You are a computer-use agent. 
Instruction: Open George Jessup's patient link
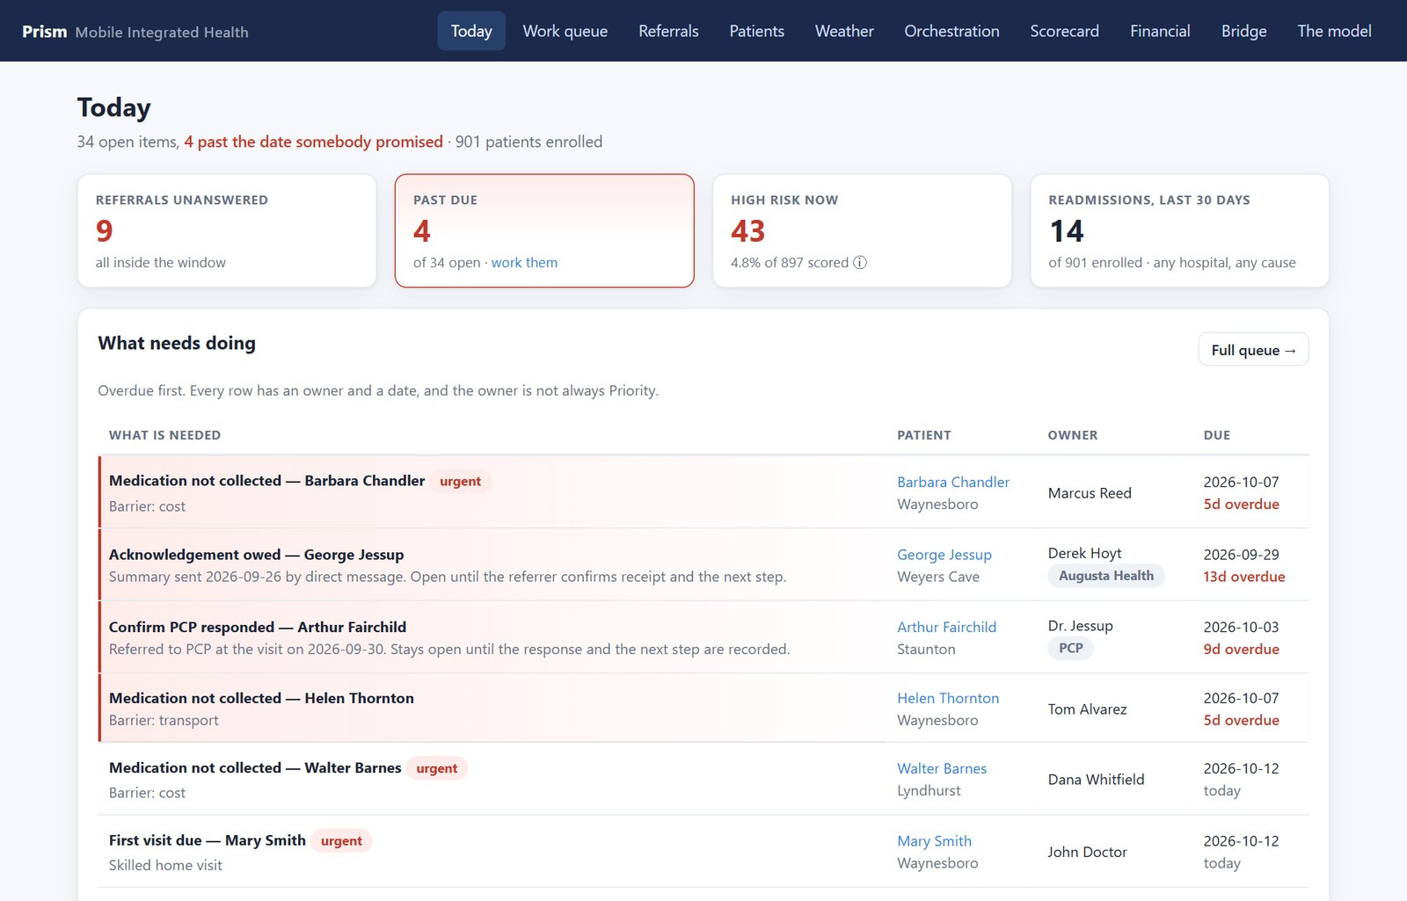(x=944, y=555)
